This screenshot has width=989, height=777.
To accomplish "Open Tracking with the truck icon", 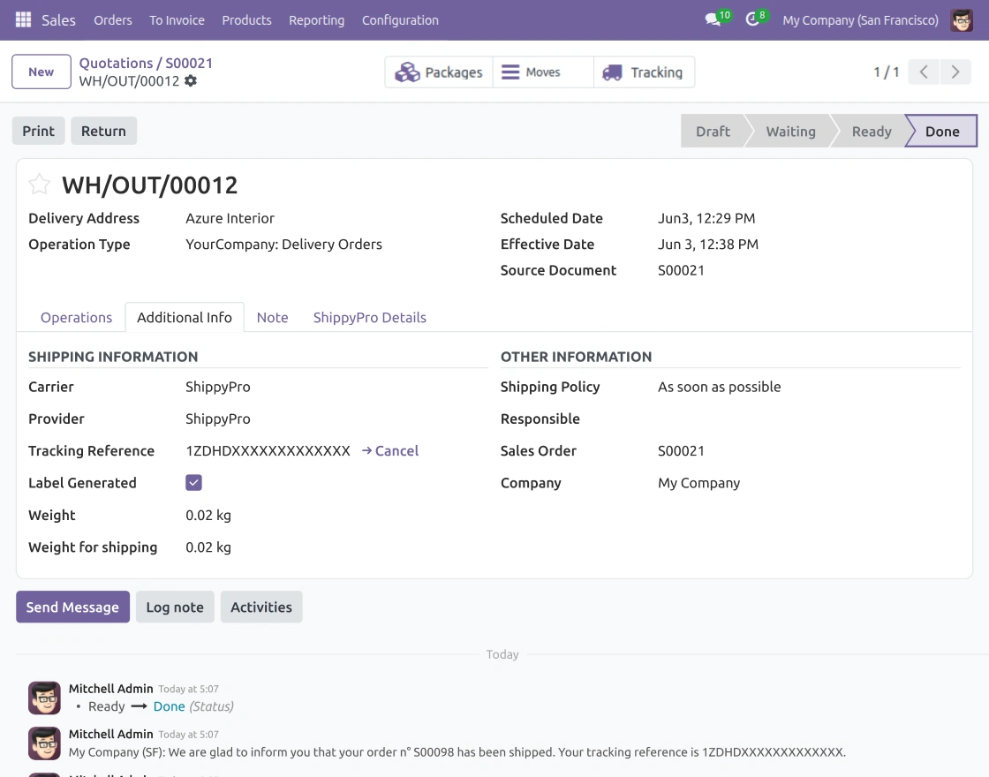I will pyautogui.click(x=613, y=72).
